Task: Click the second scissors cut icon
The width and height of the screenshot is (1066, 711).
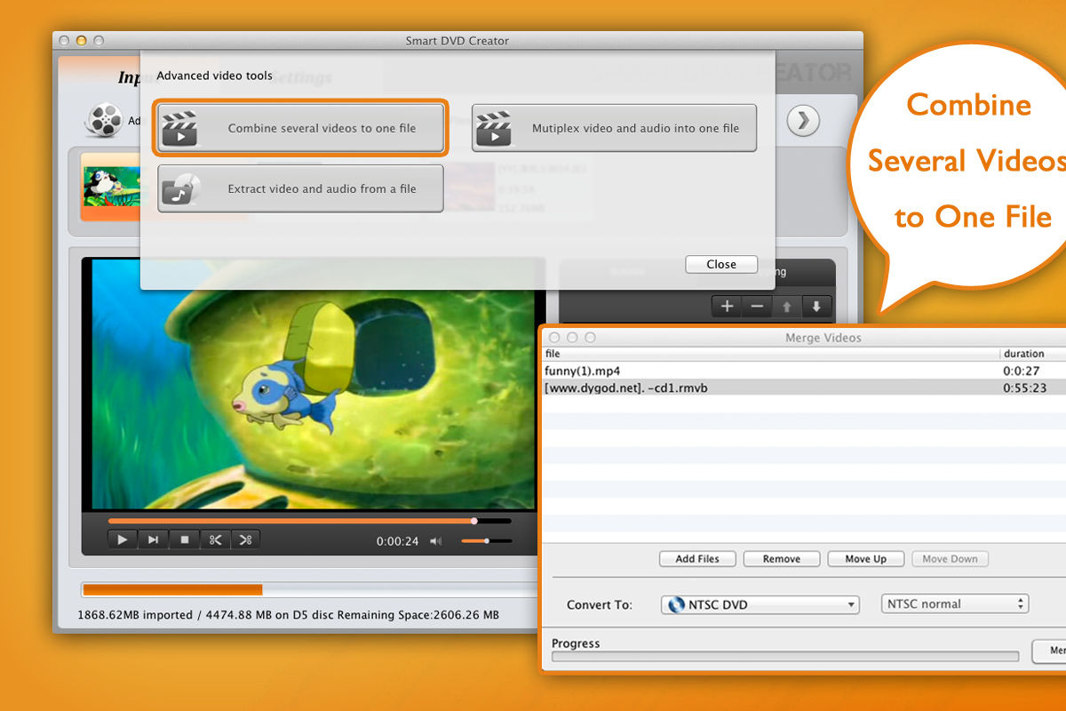Action: pyautogui.click(x=245, y=539)
